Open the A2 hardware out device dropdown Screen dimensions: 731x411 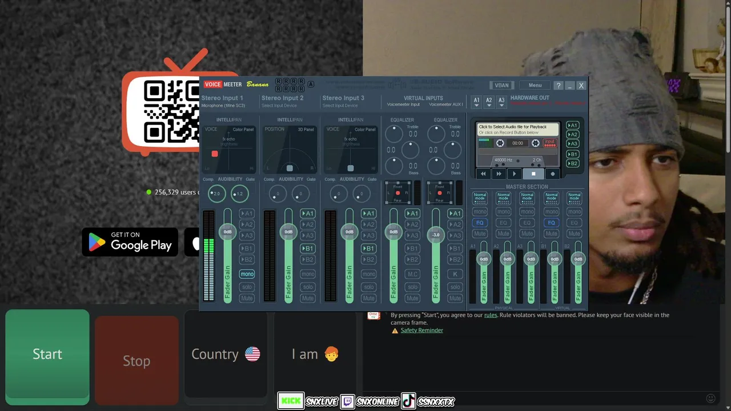click(489, 102)
